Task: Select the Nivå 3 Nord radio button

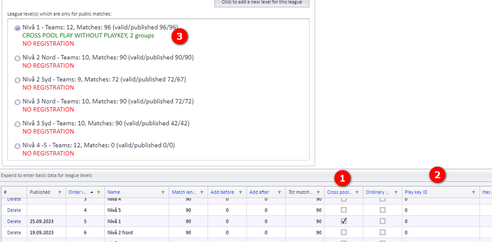Action: (x=18, y=102)
